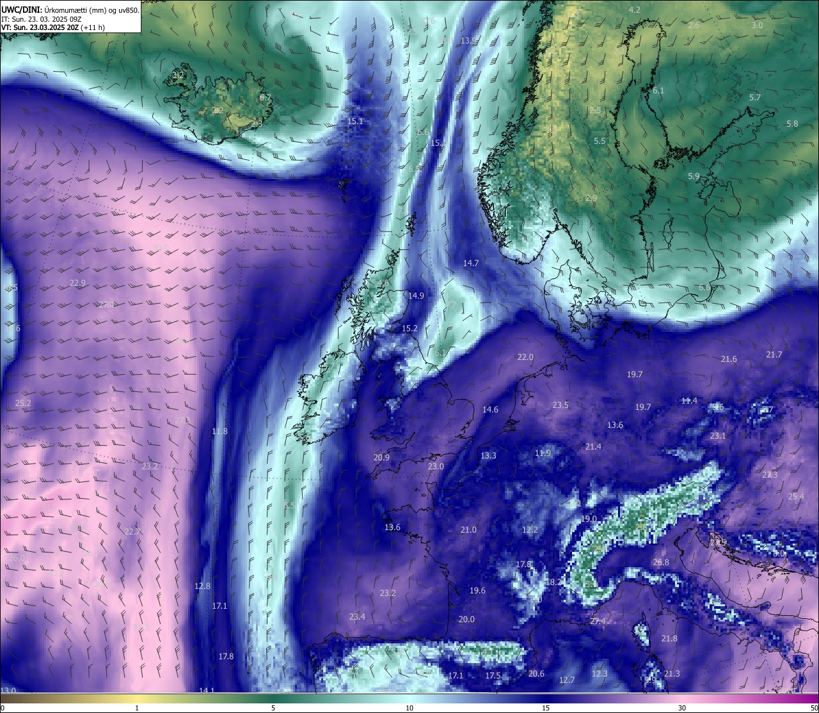The image size is (819, 713).
Task: Click the 4.2 map value
Action: pos(635,10)
